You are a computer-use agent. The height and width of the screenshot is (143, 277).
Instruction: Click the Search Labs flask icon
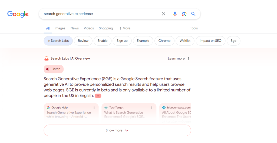coord(47,59)
